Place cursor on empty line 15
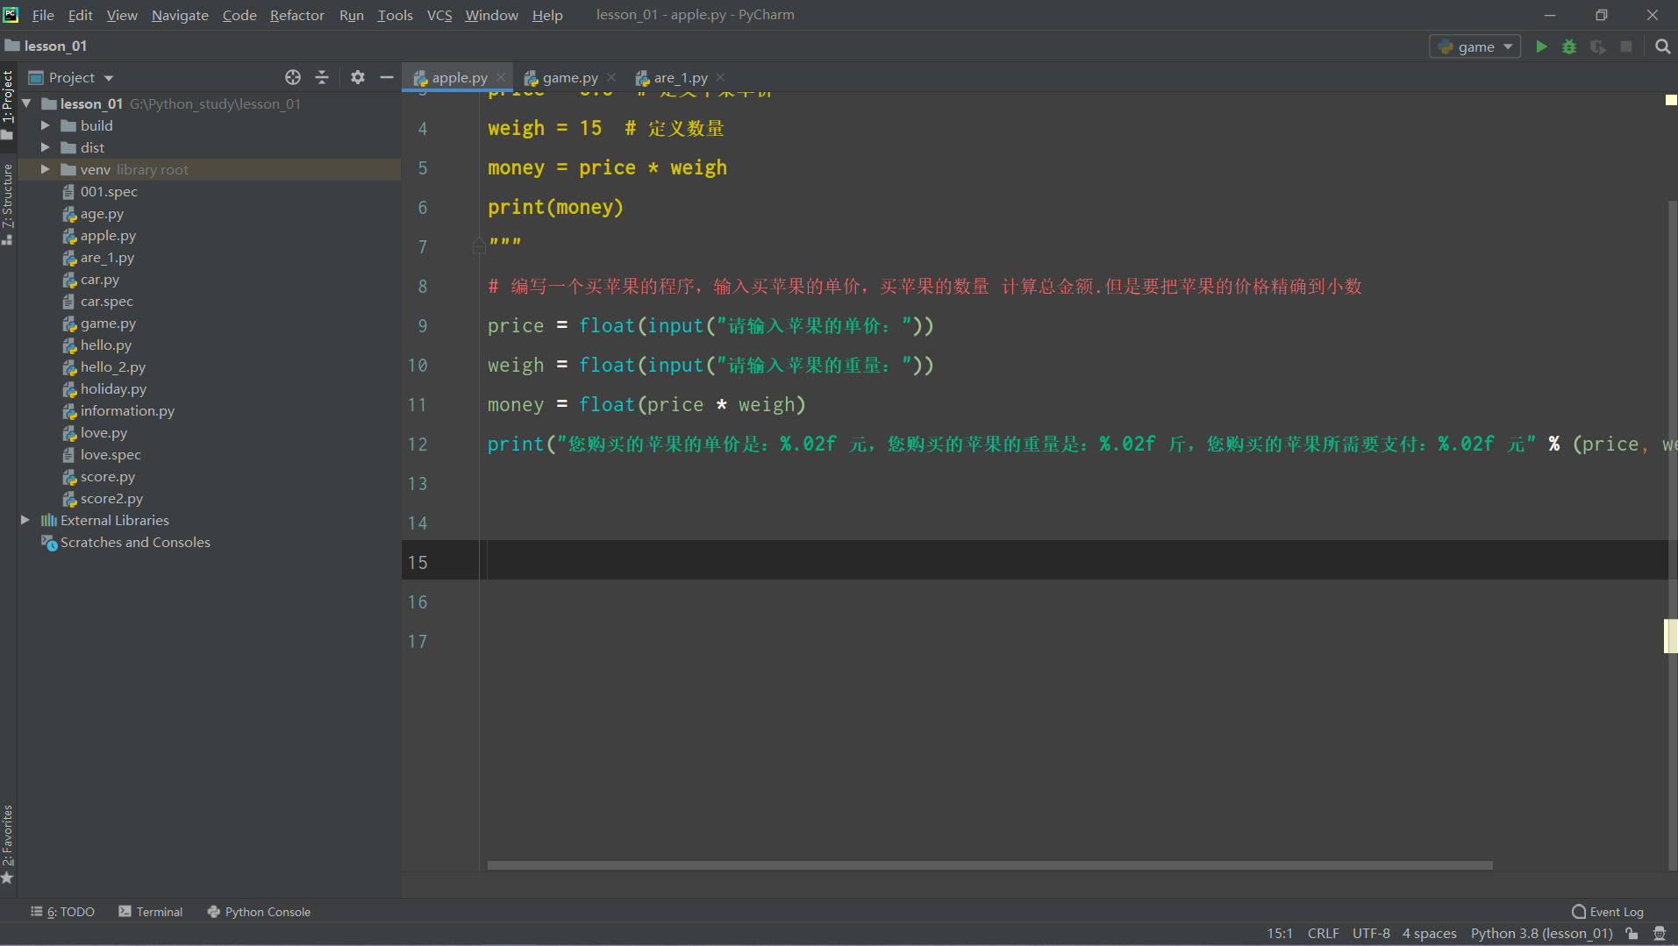1678x946 pixels. coord(1077,562)
